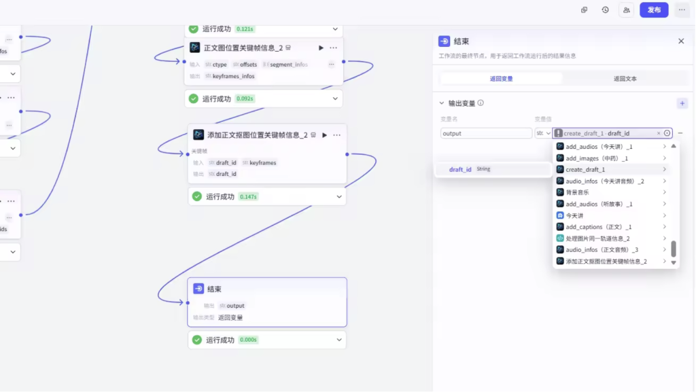Viewport: 696px width, 392px height.
Task: Remove the output variable with minus icon
Action: point(680,133)
